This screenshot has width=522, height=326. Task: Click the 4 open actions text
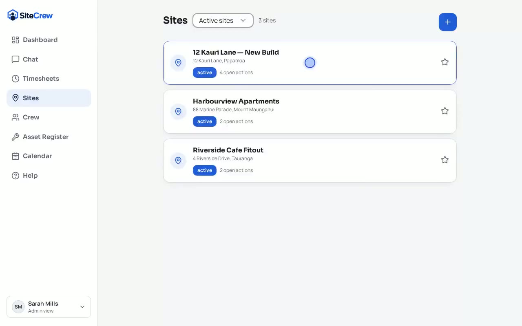pyautogui.click(x=236, y=73)
